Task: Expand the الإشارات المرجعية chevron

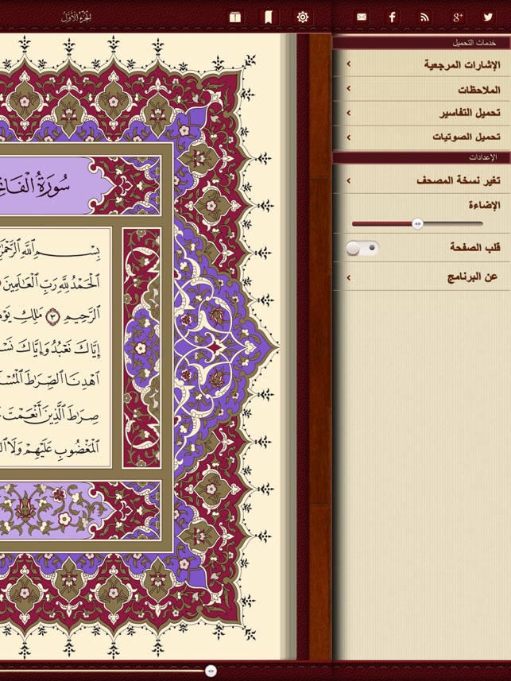Action: (x=349, y=64)
